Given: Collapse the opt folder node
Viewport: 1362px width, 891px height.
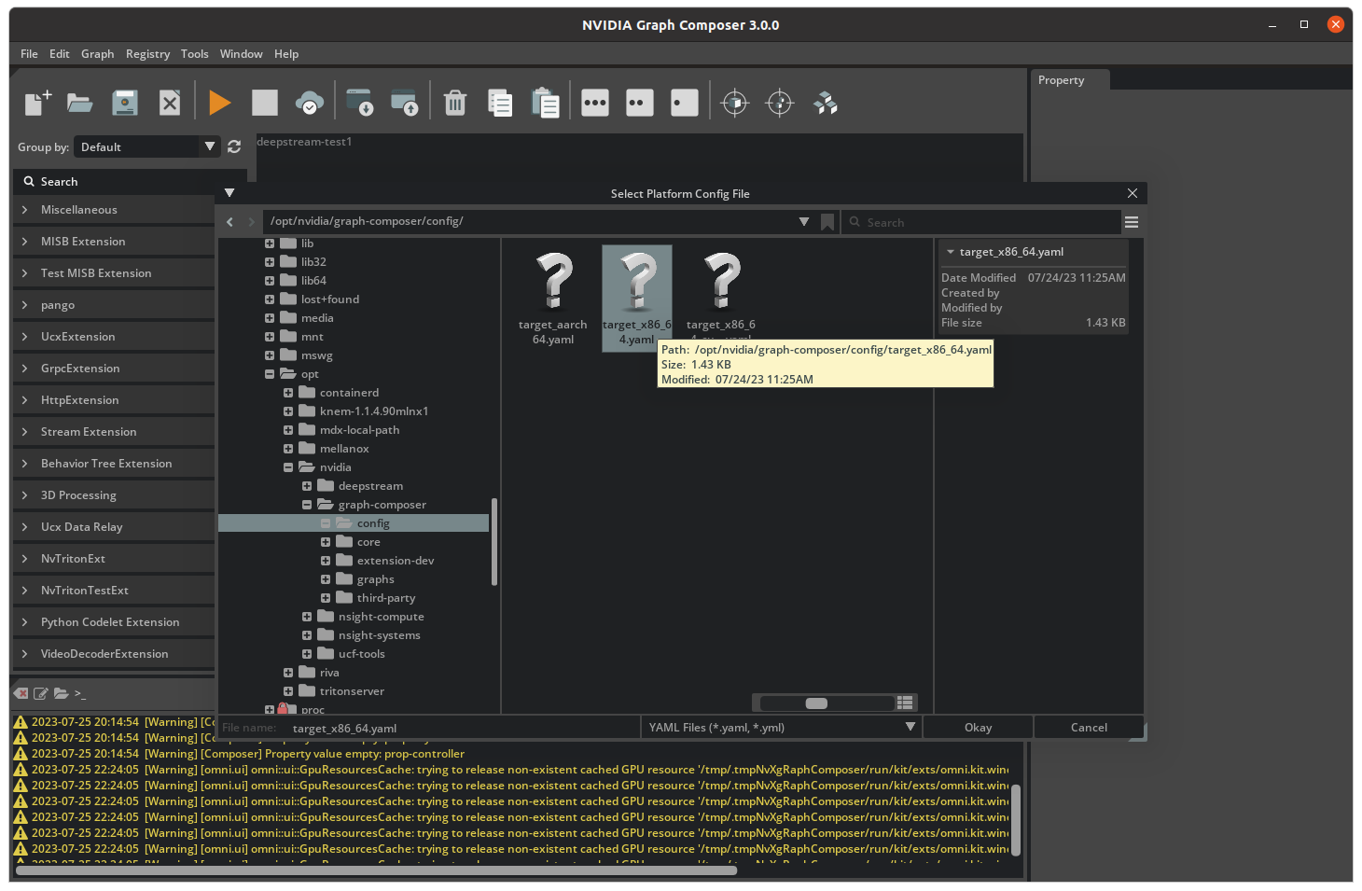Looking at the screenshot, I should (x=270, y=374).
